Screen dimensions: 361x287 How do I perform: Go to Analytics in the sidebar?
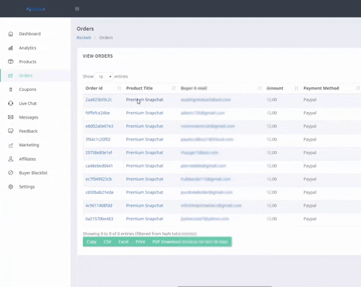pos(28,48)
